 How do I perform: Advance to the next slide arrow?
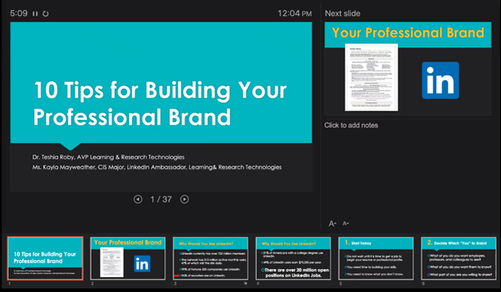coord(184,199)
